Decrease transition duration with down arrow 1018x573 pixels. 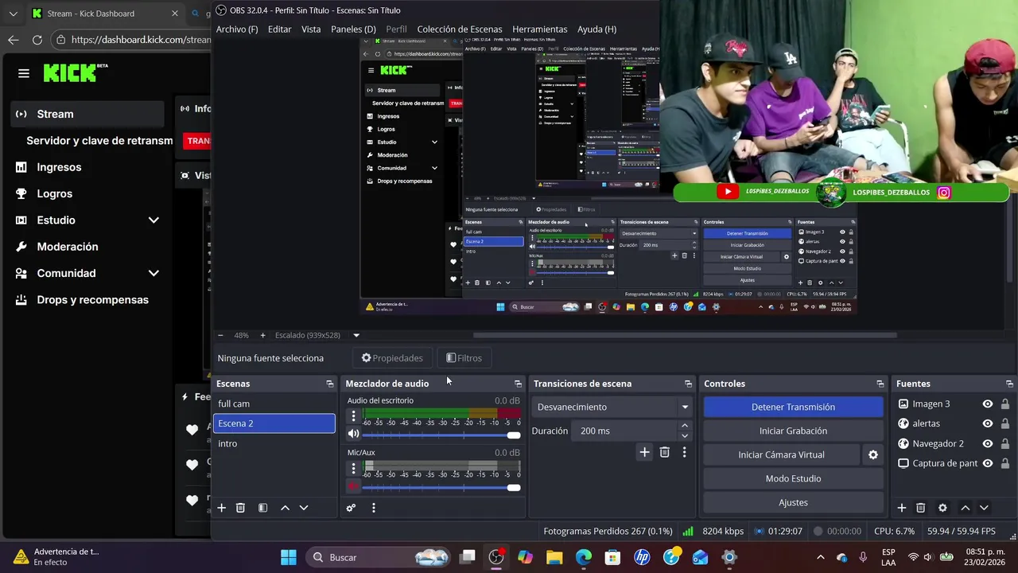pos(684,435)
